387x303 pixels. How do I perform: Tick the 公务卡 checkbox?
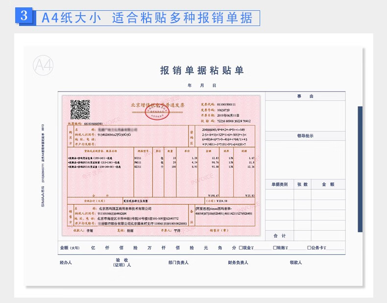tap(309, 248)
